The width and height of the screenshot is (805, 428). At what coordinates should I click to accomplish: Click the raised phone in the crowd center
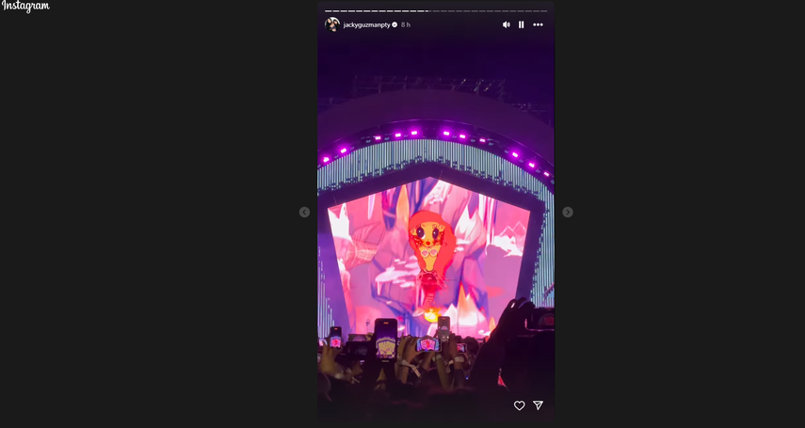coord(386,339)
